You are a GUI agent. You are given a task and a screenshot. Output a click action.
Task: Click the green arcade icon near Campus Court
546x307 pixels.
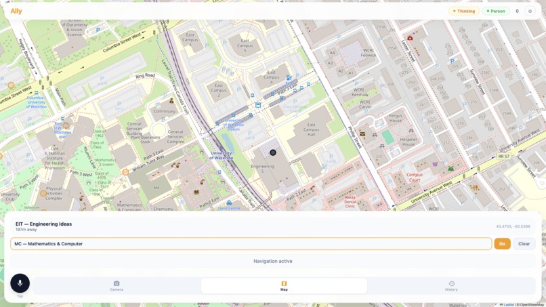(x=451, y=169)
